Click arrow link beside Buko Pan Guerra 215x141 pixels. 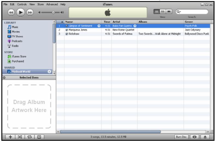click(x=135, y=26)
